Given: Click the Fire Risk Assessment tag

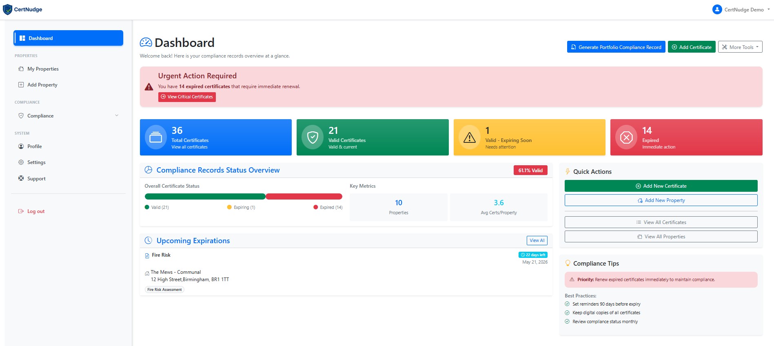Looking at the screenshot, I should (164, 290).
